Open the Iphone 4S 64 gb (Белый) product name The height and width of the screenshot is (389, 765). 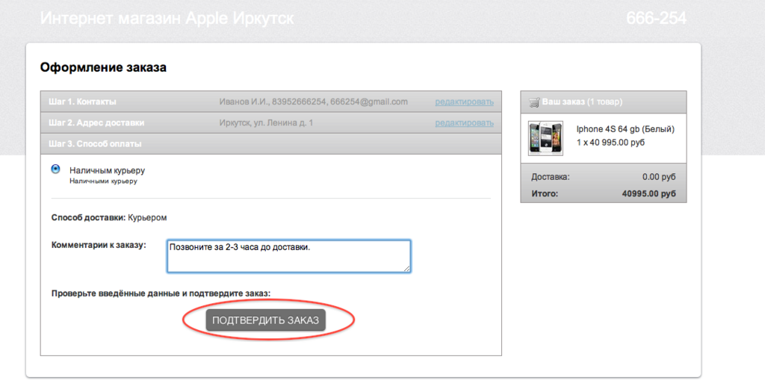coord(625,129)
